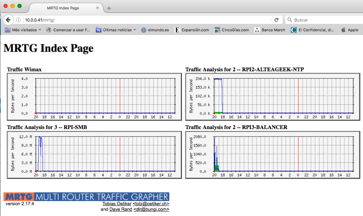Reload the page with the refresh icon
363x216 pixels.
pos(276,20)
